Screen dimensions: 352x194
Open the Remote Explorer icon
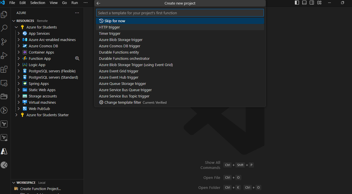pos(4,83)
